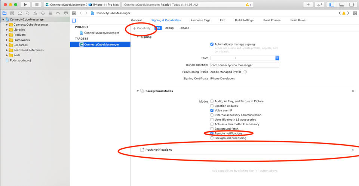Toggle the Inspectors panel visibility button
Screen dimensions: 359x186
[x=352, y=4]
